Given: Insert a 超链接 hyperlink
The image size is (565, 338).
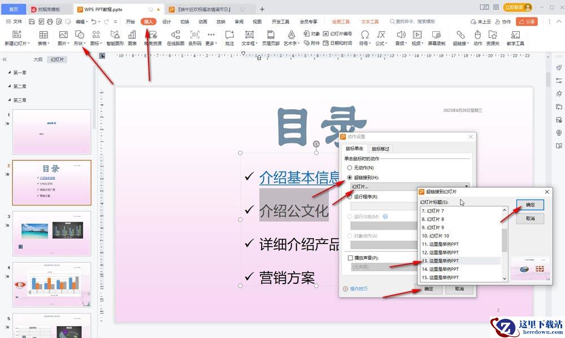Looking at the screenshot, I should tap(460, 38).
